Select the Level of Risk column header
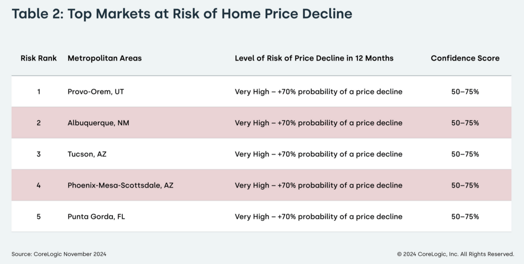Viewport: 524px width, 264px height. tap(314, 58)
